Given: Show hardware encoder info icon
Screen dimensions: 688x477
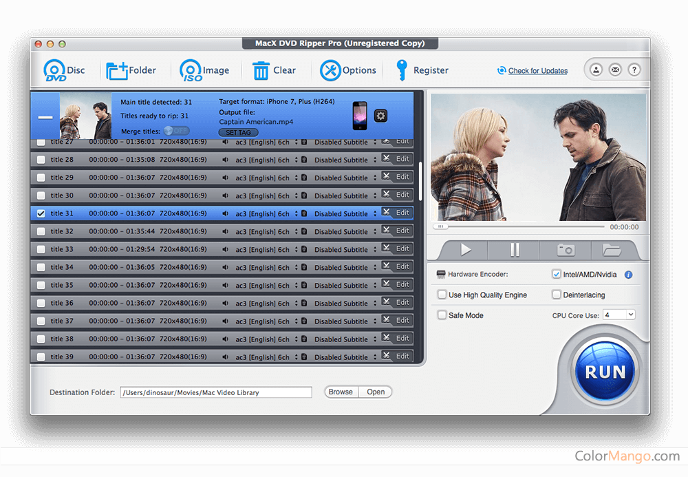Looking at the screenshot, I should [x=628, y=275].
